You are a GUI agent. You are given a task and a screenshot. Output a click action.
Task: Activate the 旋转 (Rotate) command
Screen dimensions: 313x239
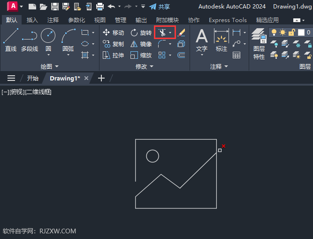pos(141,32)
